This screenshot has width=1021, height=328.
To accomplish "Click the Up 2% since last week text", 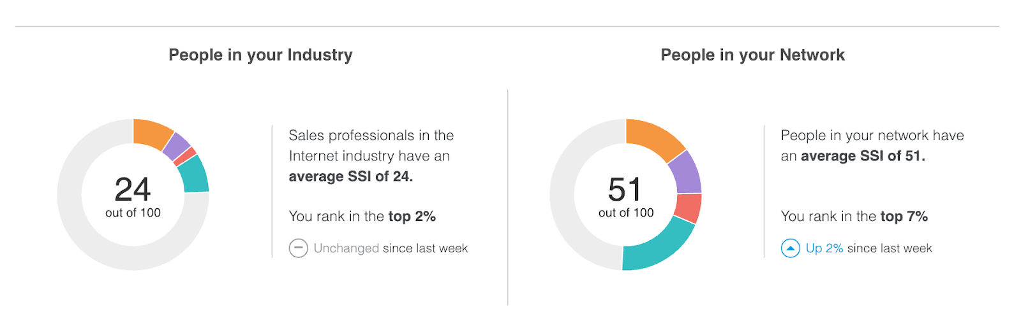I will click(868, 248).
